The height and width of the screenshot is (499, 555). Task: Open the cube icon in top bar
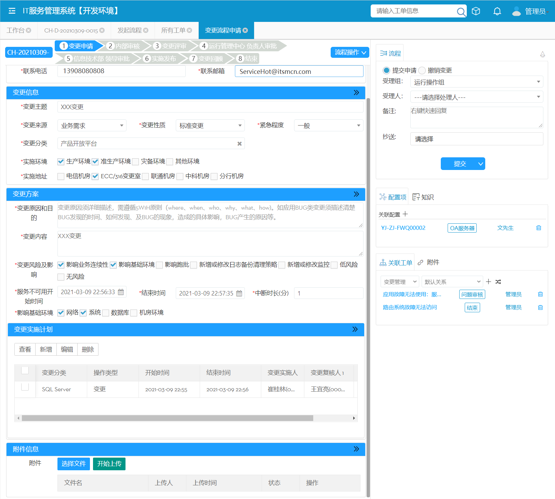click(476, 11)
